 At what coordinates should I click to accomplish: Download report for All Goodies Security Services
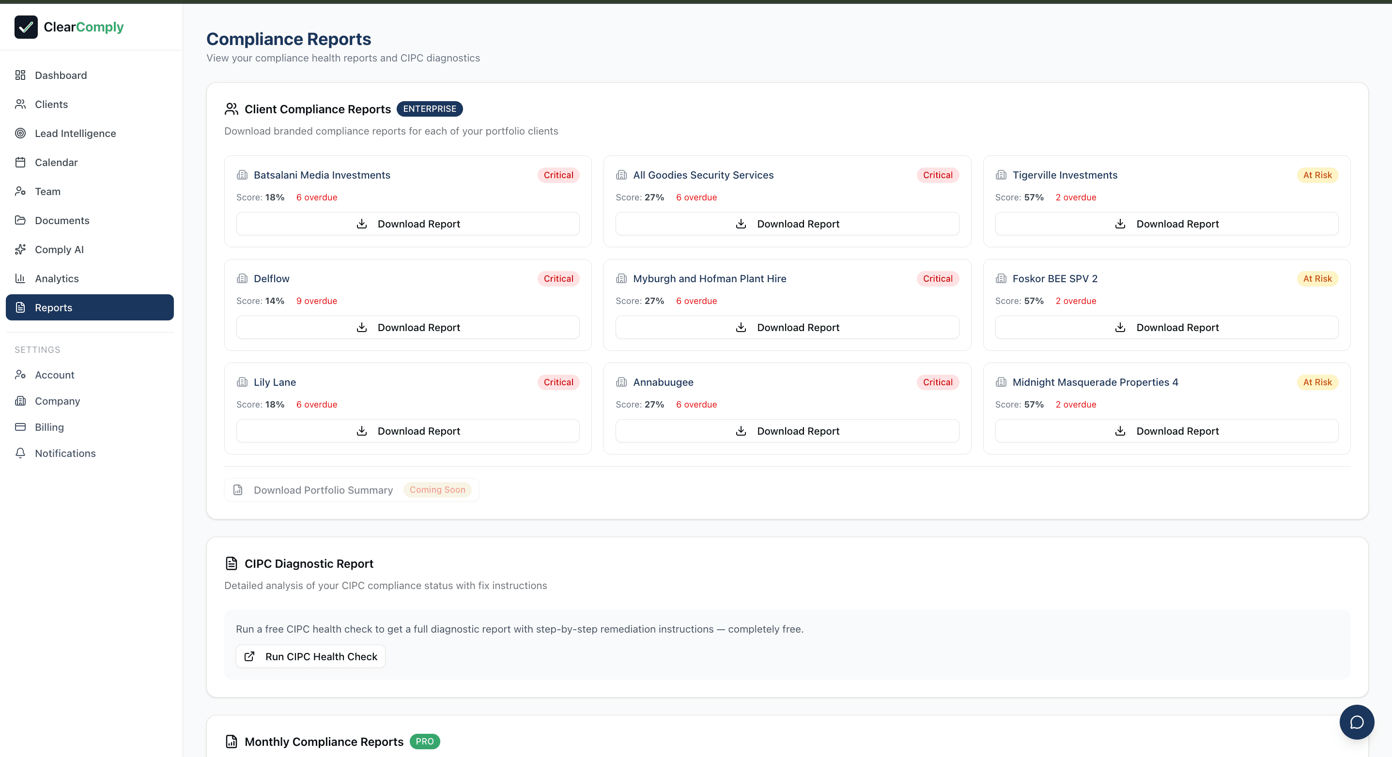[x=788, y=224]
